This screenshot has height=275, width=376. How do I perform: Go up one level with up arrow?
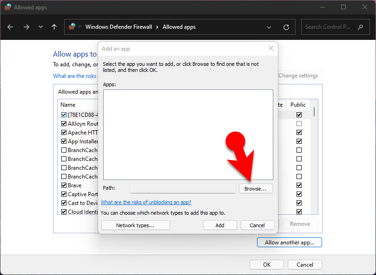coord(54,27)
